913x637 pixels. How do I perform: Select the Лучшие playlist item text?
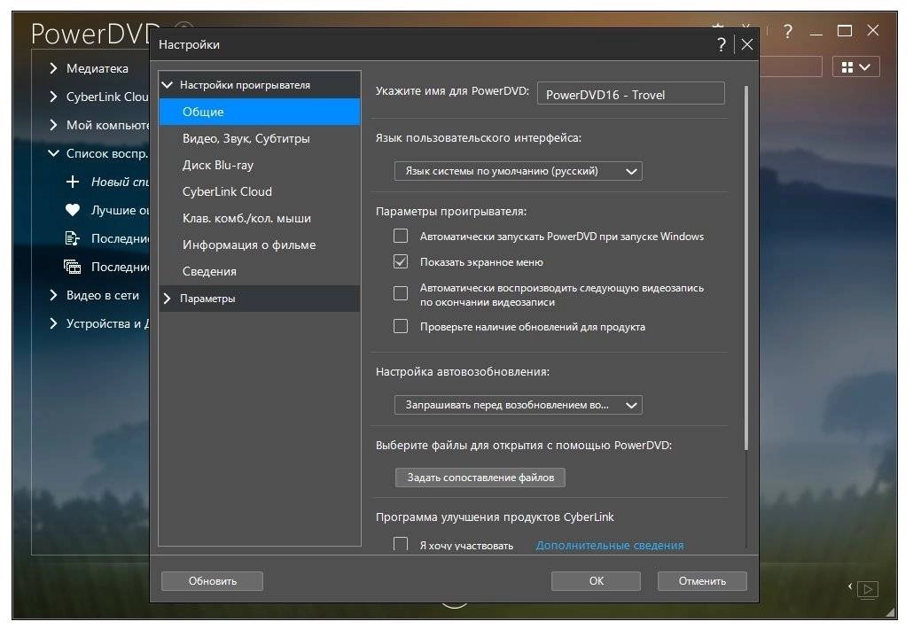[x=121, y=210]
